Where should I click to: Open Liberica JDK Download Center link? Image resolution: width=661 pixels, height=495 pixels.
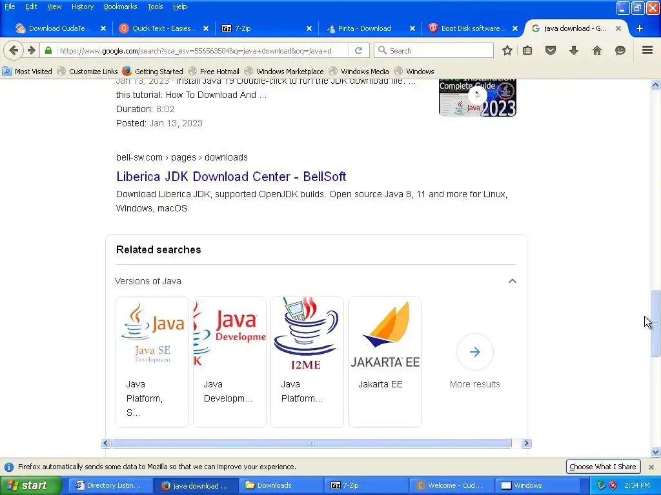(x=231, y=177)
